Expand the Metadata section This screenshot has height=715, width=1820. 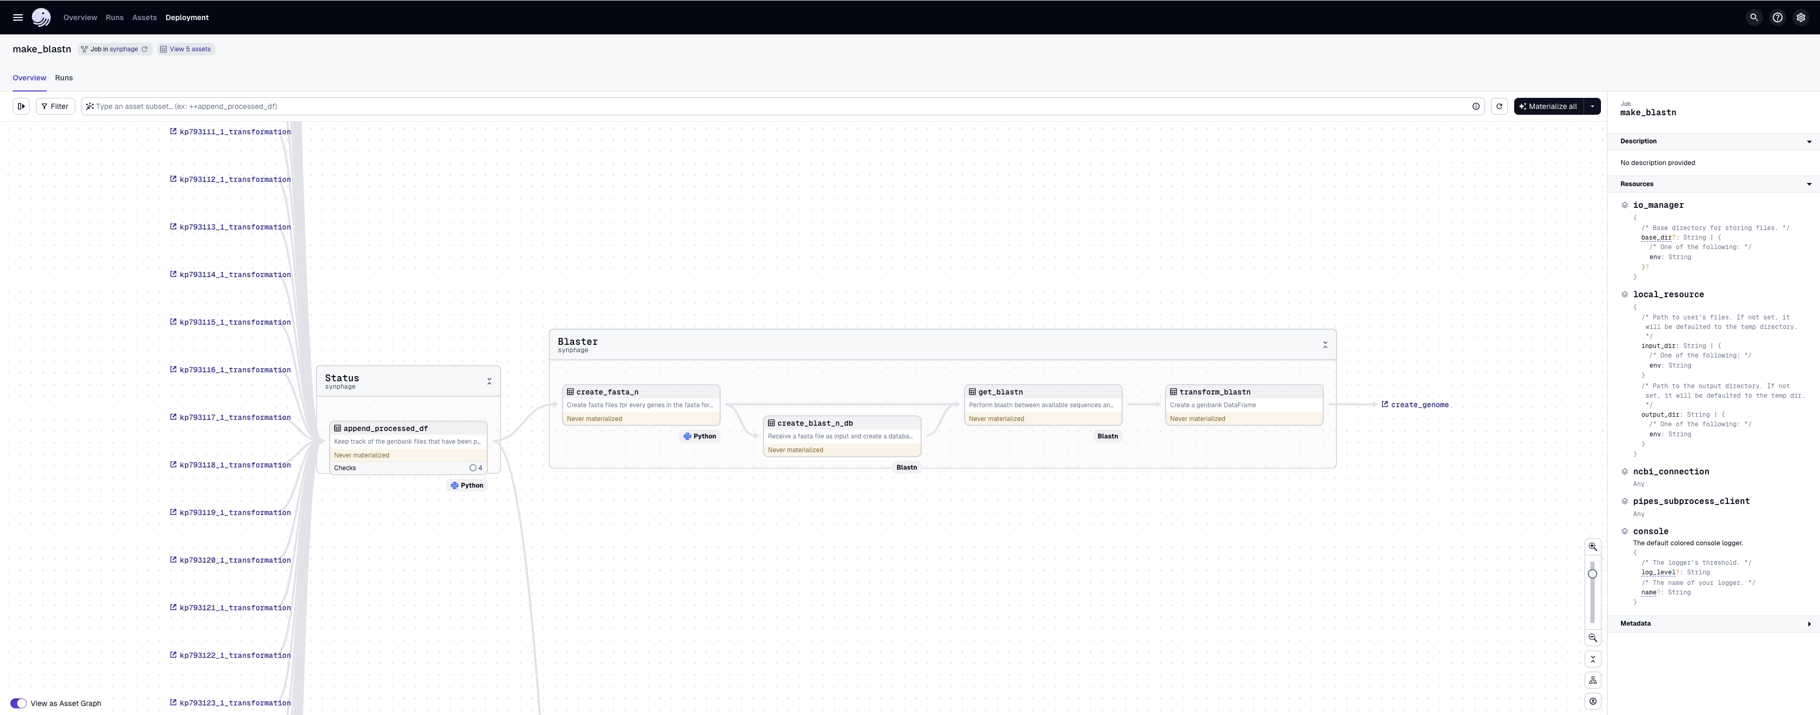click(1809, 624)
